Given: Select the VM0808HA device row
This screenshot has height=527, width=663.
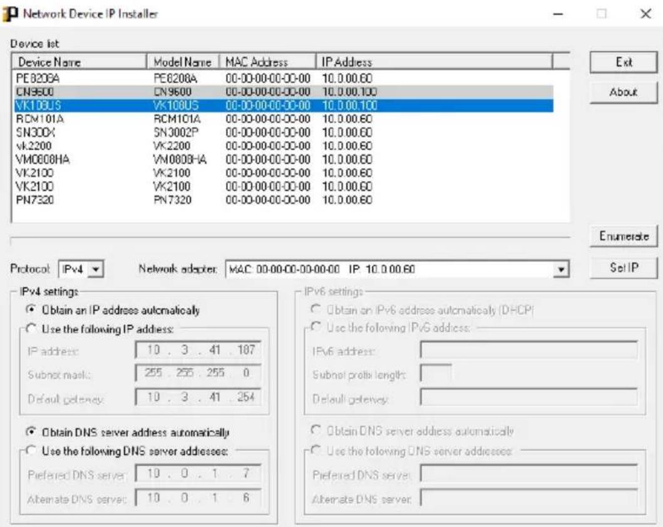Looking at the screenshot, I should coord(284,159).
